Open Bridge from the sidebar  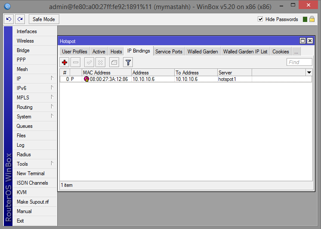pyautogui.click(x=35, y=50)
